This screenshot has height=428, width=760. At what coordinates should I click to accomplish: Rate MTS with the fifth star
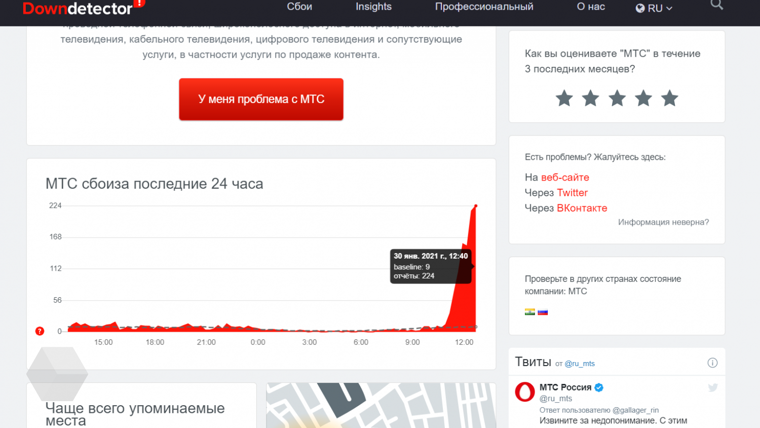pos(670,98)
